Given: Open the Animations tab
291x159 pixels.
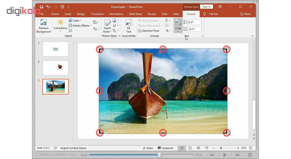Looking at the screenshot, I should pyautogui.click(x=116, y=14).
